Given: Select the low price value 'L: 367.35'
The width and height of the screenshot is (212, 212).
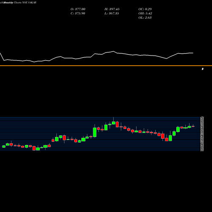Looking at the screenshot, I should tap(112, 13).
